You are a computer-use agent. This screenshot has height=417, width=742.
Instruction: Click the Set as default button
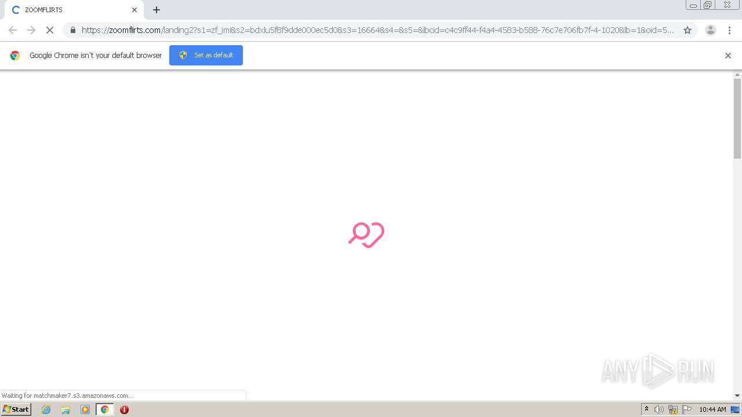coord(206,55)
